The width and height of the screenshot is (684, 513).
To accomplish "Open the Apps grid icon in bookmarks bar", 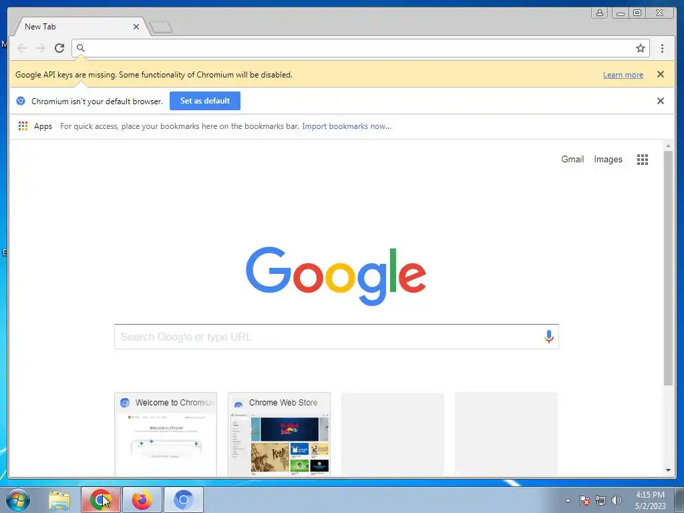I will point(23,126).
